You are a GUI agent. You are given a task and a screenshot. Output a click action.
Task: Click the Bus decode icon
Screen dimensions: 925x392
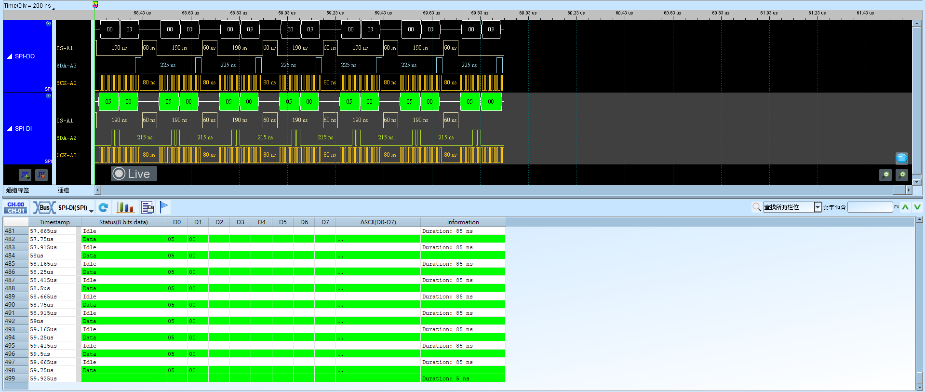pos(44,207)
